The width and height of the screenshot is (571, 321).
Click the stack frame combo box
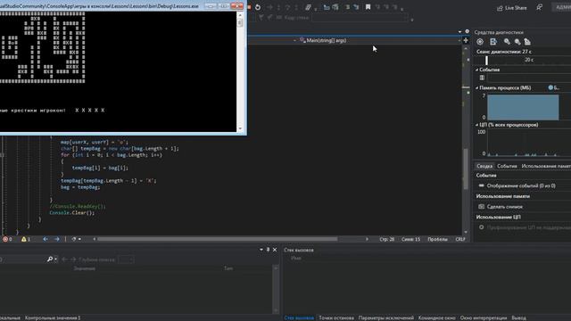click(360, 18)
